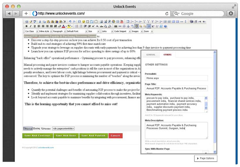Image resolution: width=240 pixels, height=167 pixels.
Task: Insert a numbered list
Action: click(77, 26)
